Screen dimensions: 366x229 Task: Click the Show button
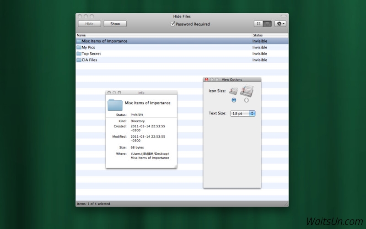click(115, 24)
